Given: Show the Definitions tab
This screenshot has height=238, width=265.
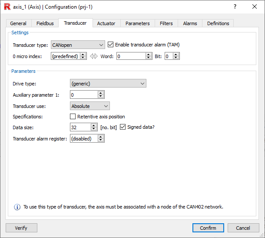Looking at the screenshot, I should [218, 23].
